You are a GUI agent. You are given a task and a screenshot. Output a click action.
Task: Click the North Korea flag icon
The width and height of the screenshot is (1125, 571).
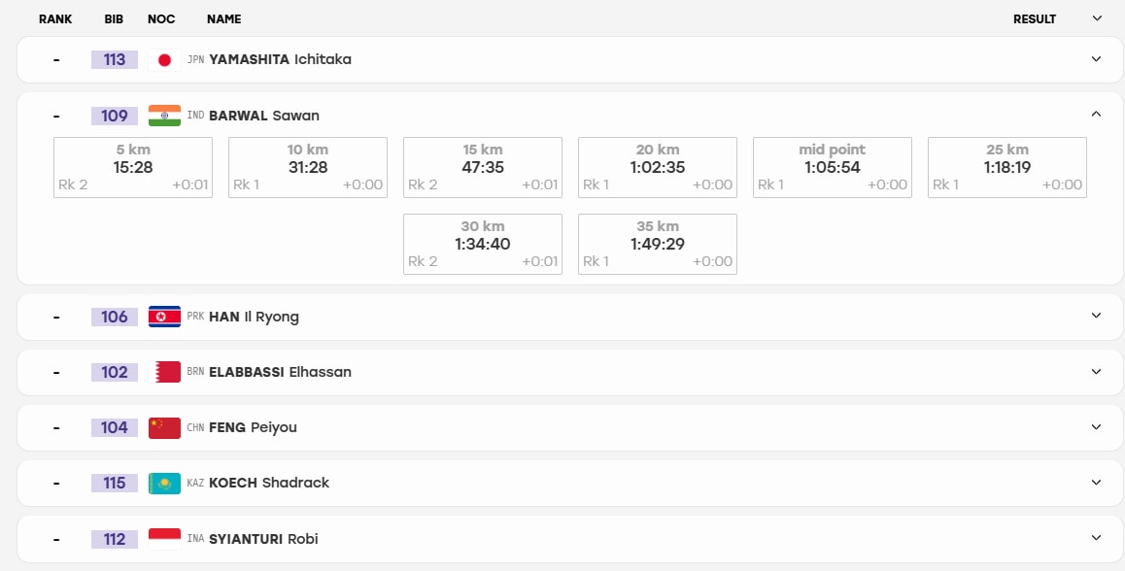pos(164,317)
